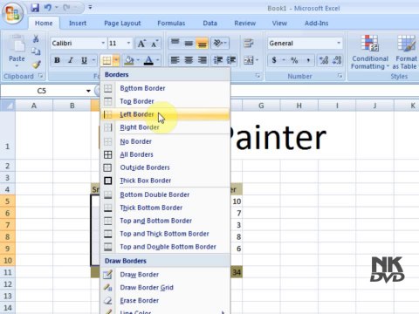The width and height of the screenshot is (419, 314).
Task: Customize Quick Access Toolbar dropdown
Action: tap(90, 8)
